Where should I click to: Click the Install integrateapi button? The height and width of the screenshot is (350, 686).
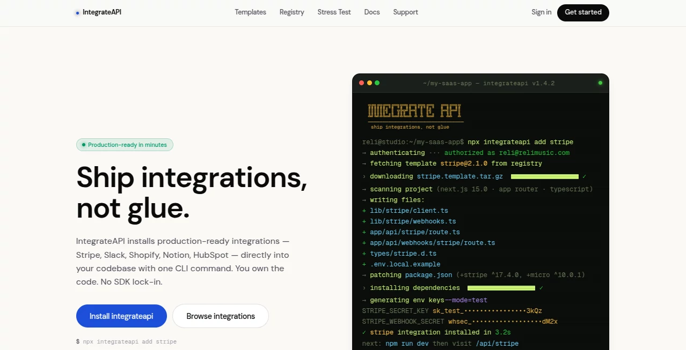[121, 316]
